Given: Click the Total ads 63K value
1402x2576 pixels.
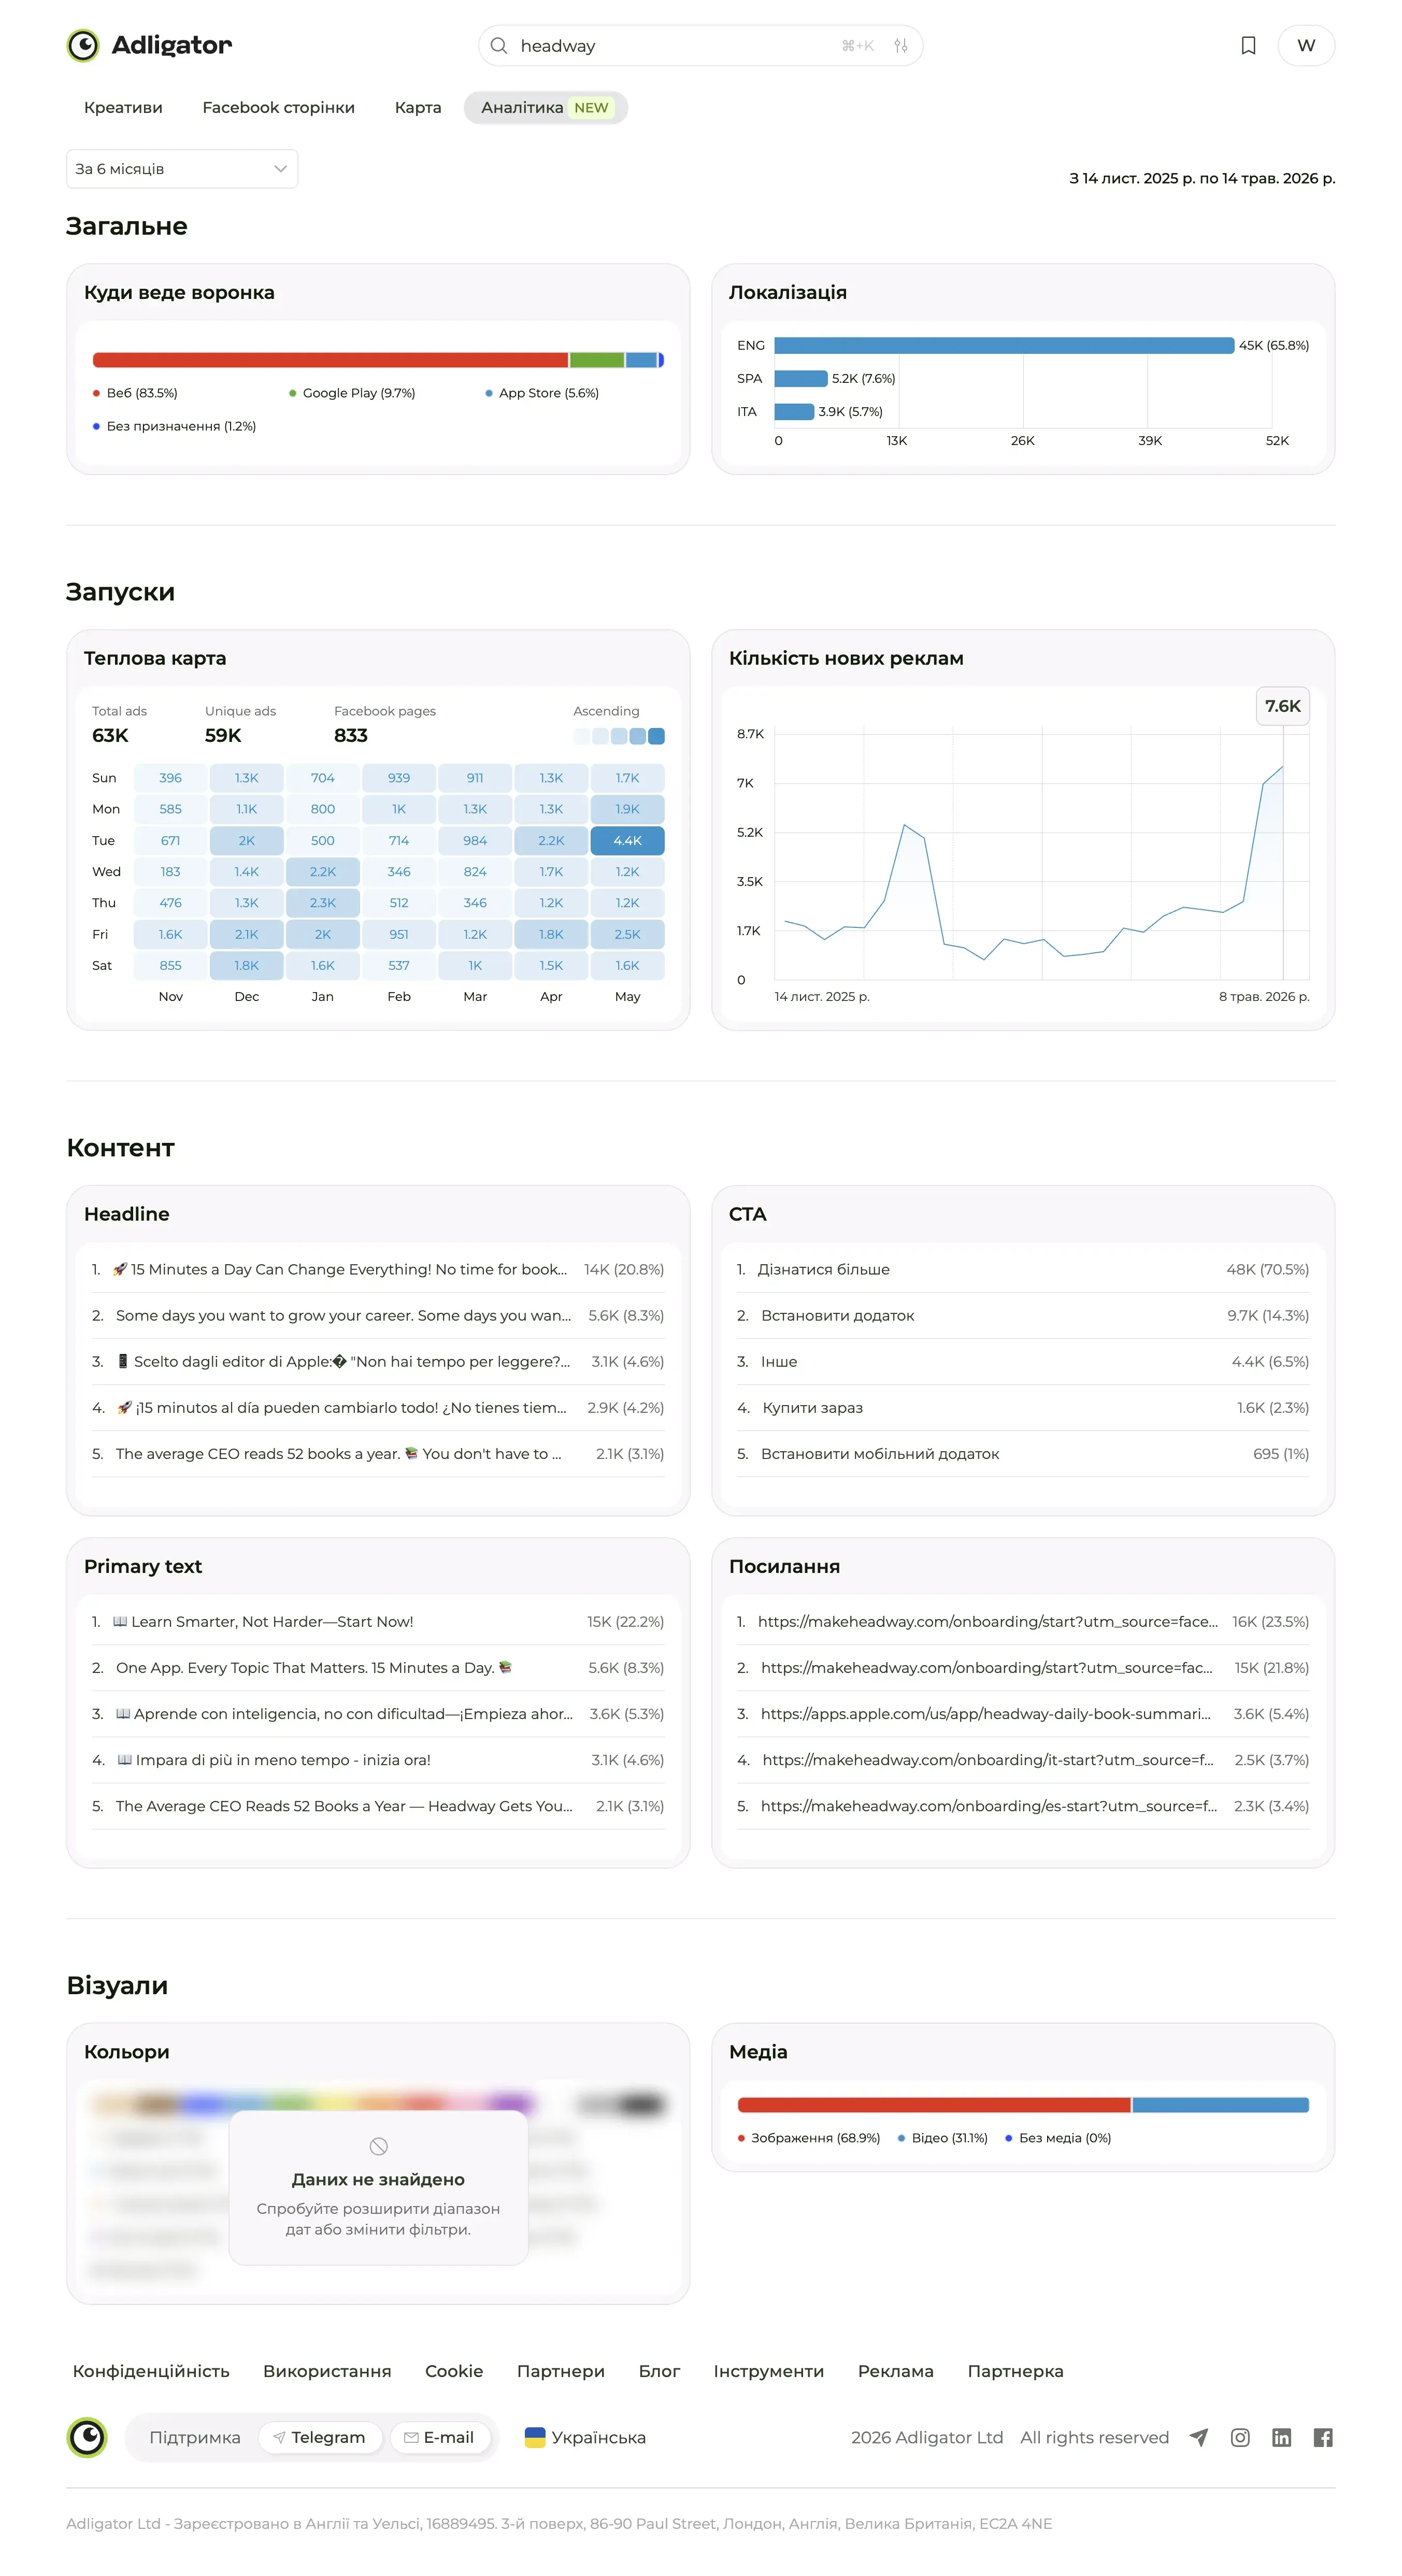Looking at the screenshot, I should 110,735.
